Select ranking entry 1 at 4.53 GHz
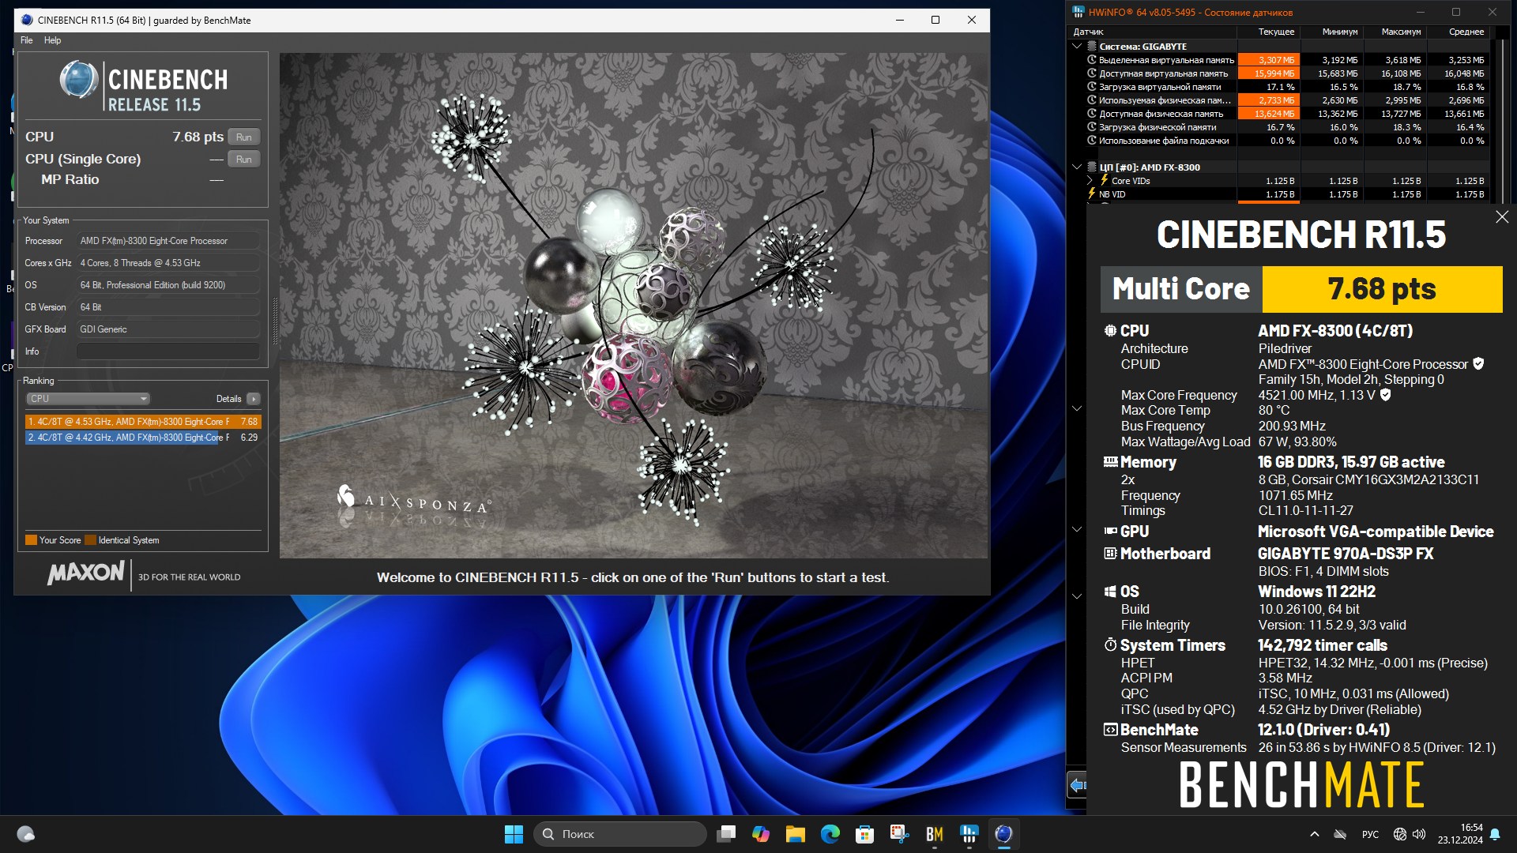This screenshot has height=853, width=1517. click(x=142, y=422)
